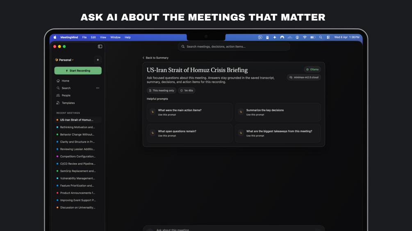
Task: Click the Wi-Fi status icon
Action: click(305, 38)
